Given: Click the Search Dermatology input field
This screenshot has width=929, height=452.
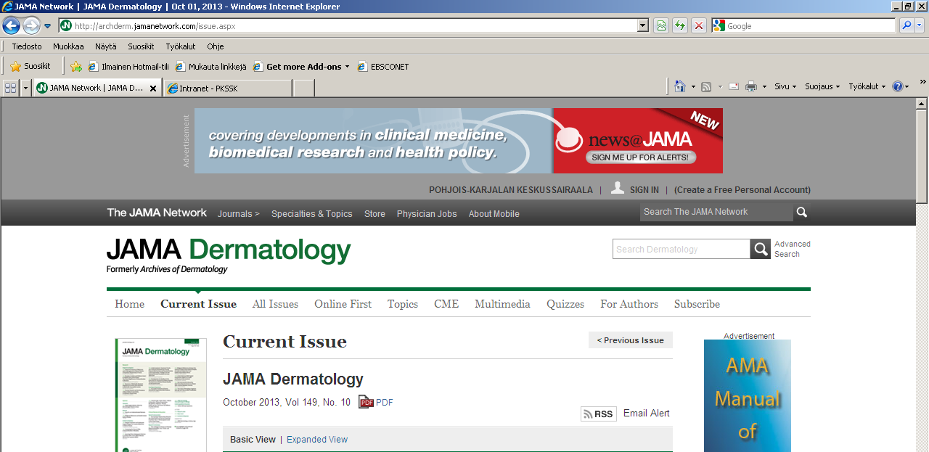Looking at the screenshot, I should point(682,249).
